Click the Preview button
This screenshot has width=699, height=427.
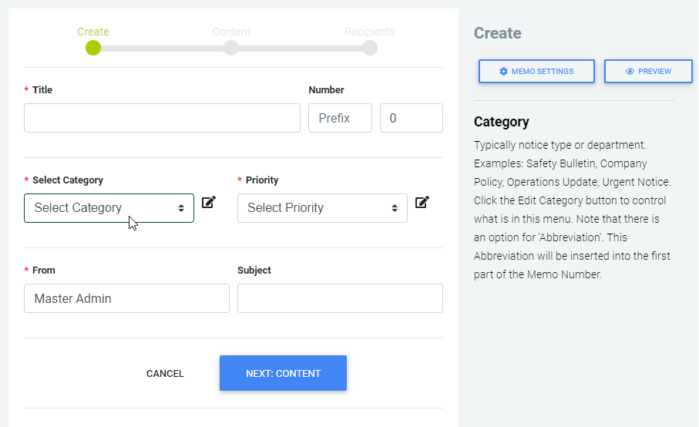(x=648, y=72)
